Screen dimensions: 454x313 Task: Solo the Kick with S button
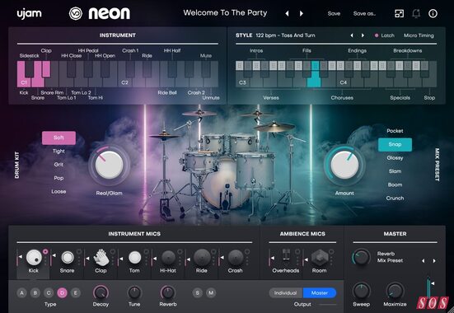[x=198, y=292]
